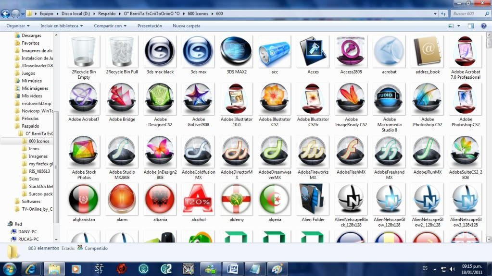Expand the Disco local (D:) breadcrumb arrow
The height and width of the screenshot is (276, 492).
coord(94,14)
